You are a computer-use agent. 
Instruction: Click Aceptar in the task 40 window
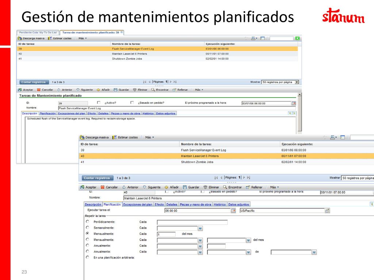(x=88, y=187)
